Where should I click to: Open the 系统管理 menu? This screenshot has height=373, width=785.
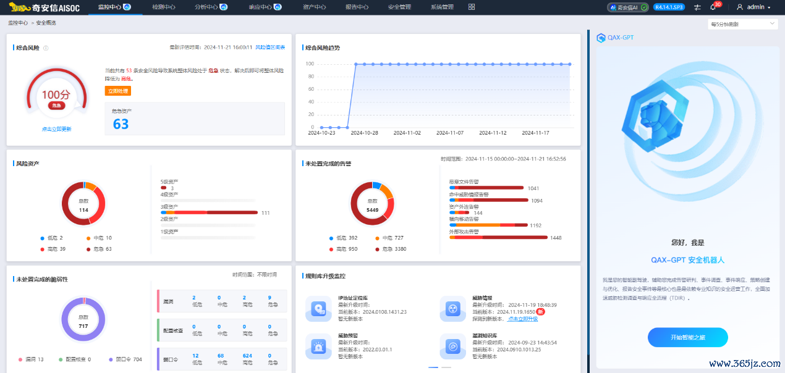[442, 7]
